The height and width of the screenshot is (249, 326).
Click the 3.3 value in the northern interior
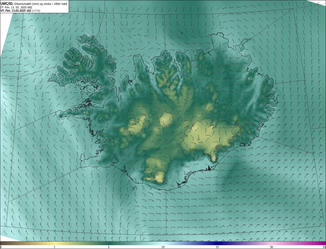[172, 87]
